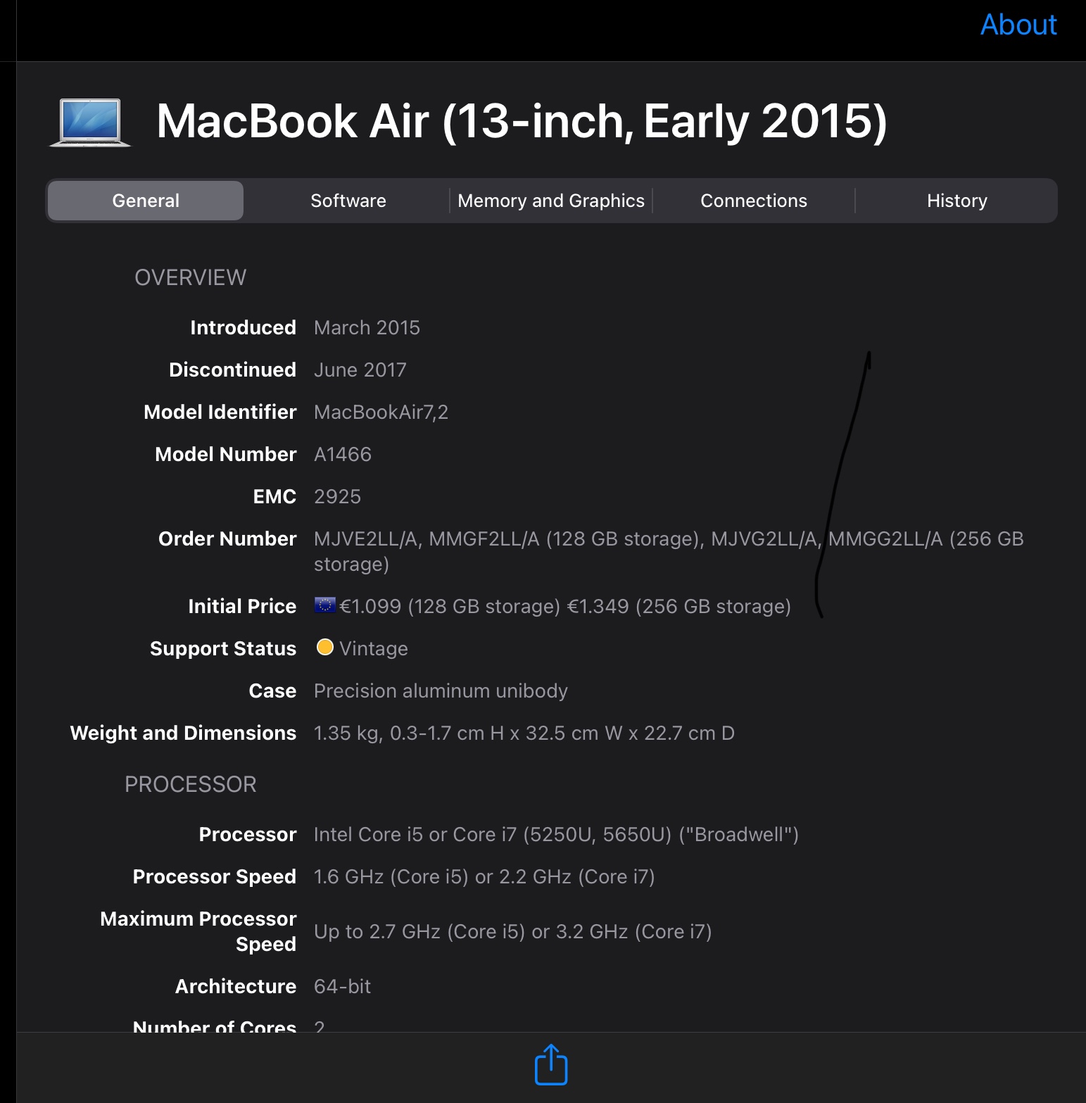Click the order numbers text starting MJVE2LL/A
Viewport: 1086px width, 1103px height.
(x=669, y=551)
